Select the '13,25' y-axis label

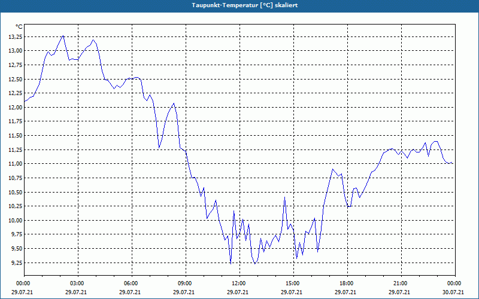tap(16, 37)
